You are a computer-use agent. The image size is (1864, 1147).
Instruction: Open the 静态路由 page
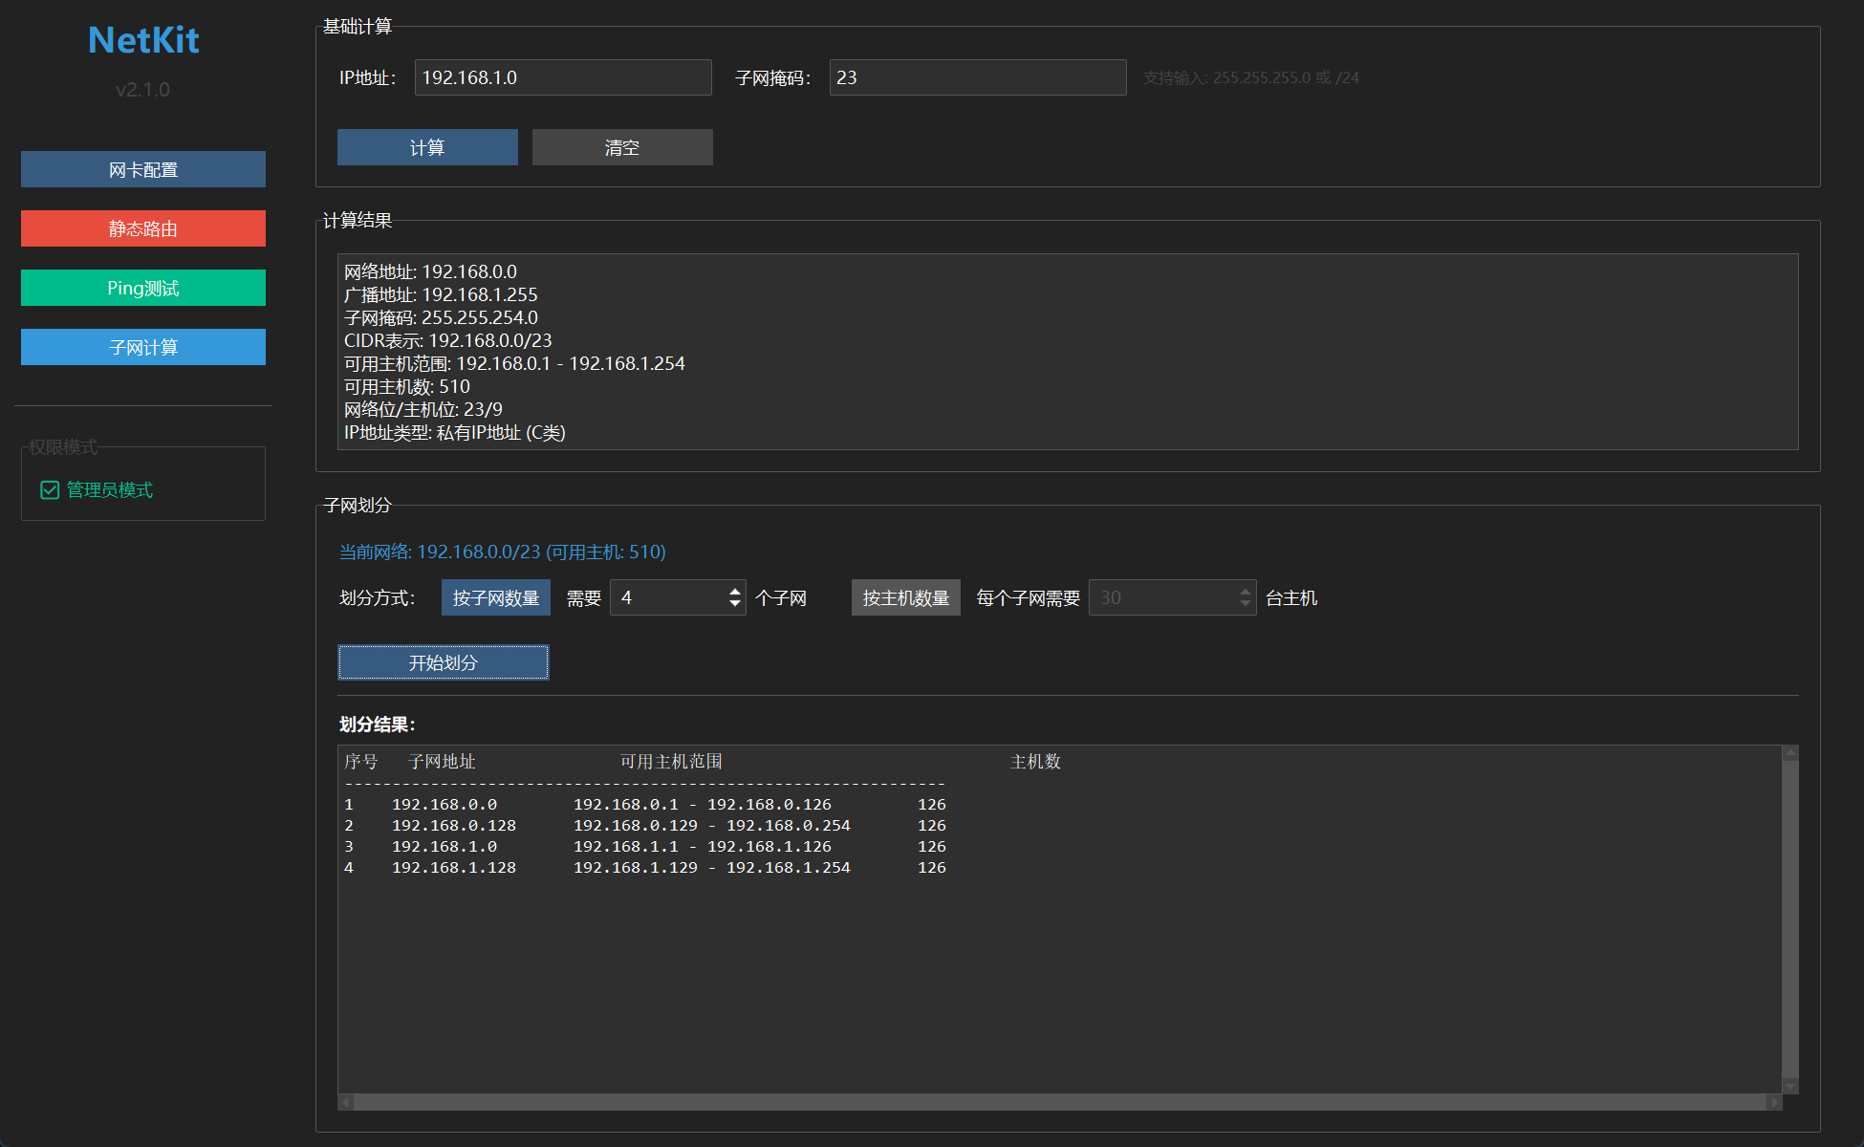143,228
